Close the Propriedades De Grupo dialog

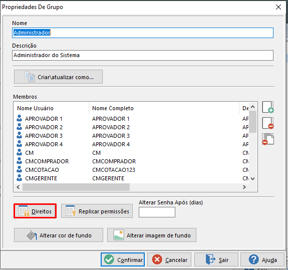pos(278,7)
